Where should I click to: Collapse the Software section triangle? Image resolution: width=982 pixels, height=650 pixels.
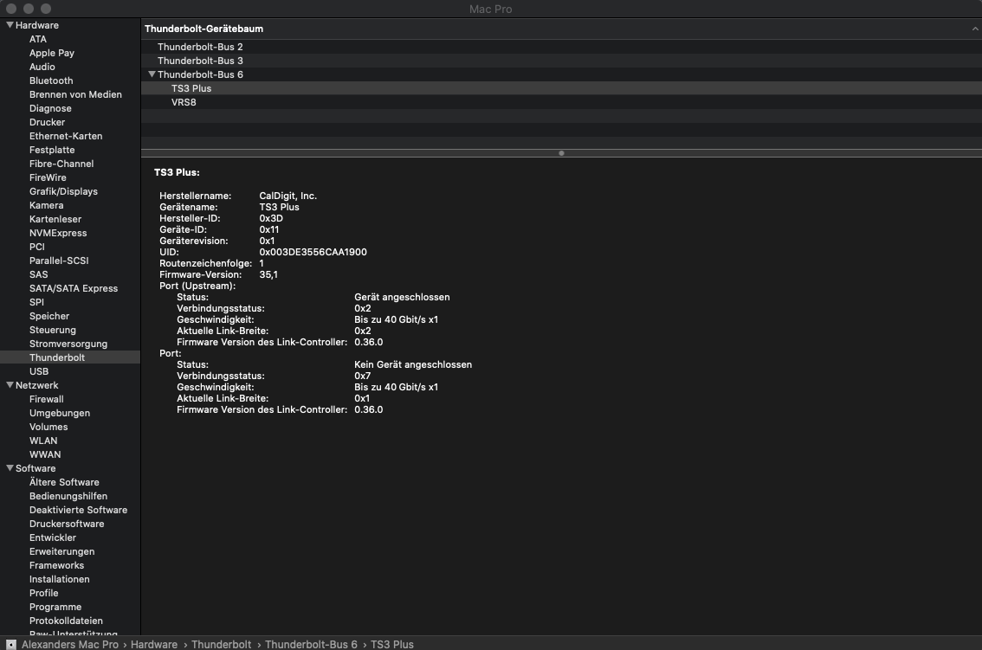10,467
